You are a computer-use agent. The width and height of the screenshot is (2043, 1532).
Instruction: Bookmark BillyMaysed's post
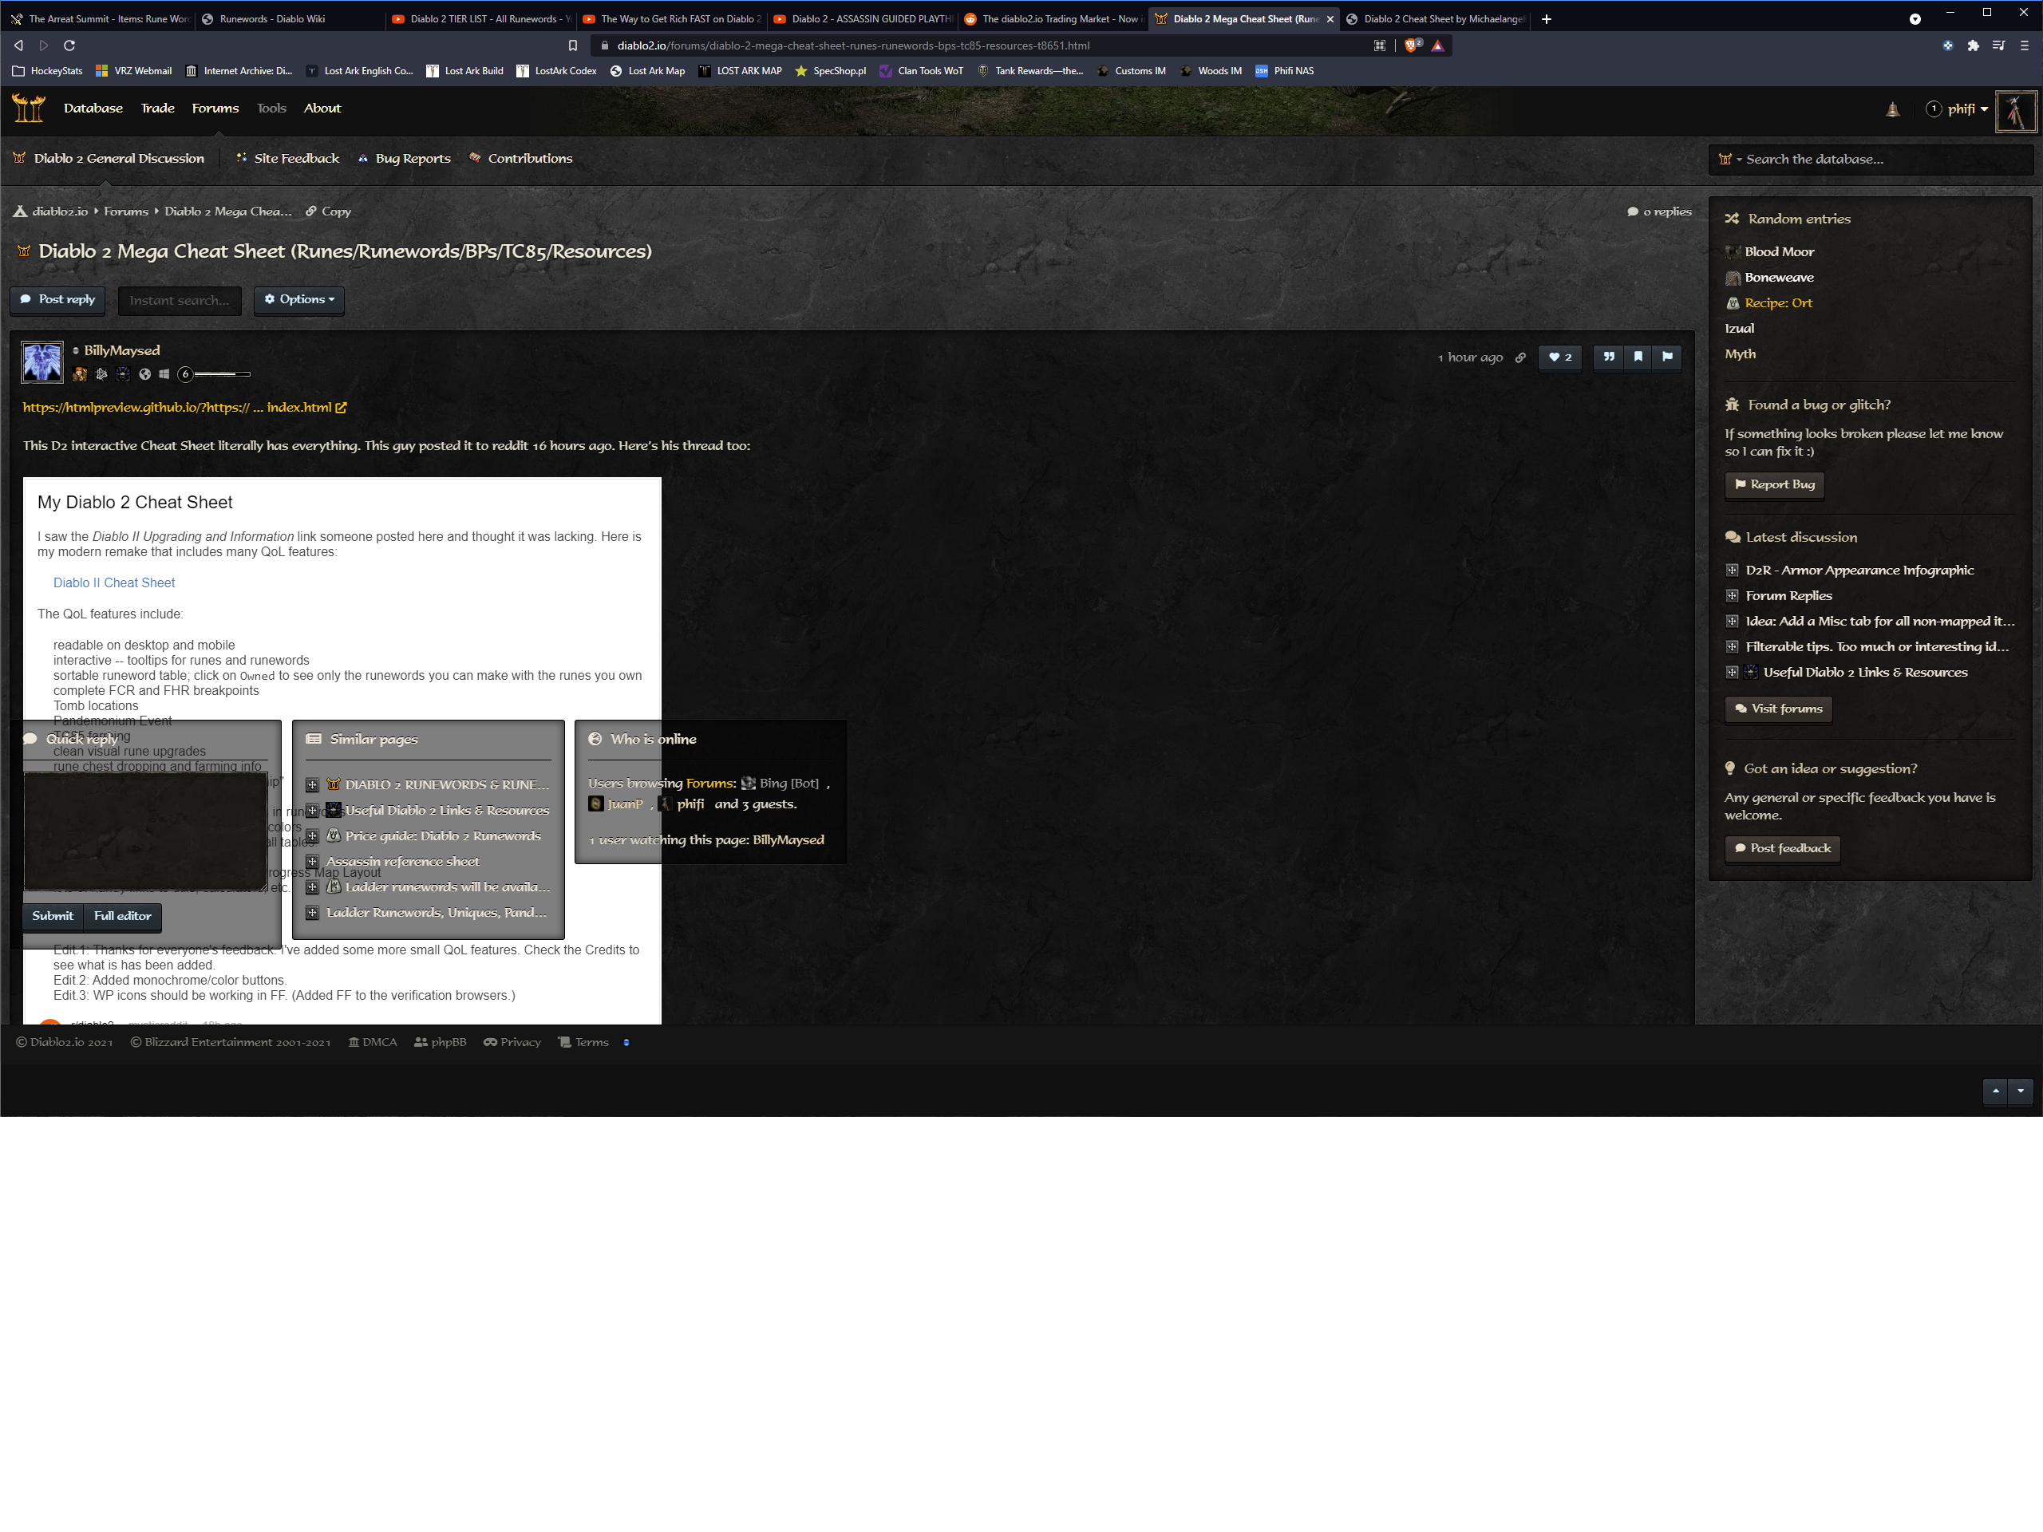pos(1638,357)
